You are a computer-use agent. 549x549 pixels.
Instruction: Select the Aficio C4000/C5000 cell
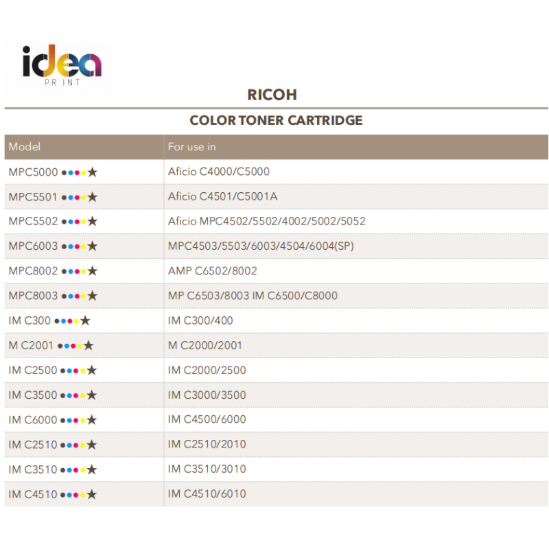(219, 172)
